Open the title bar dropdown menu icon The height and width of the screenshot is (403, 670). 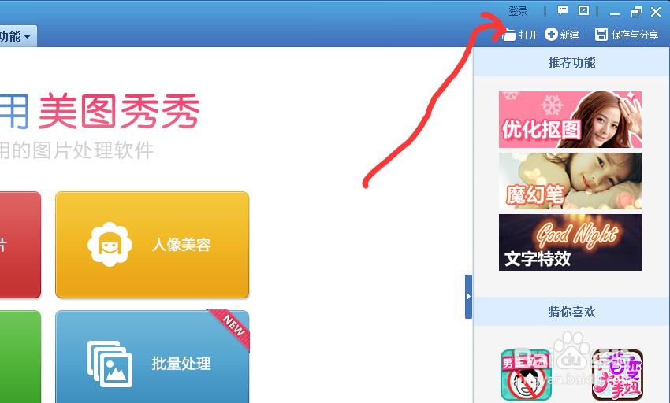(583, 10)
